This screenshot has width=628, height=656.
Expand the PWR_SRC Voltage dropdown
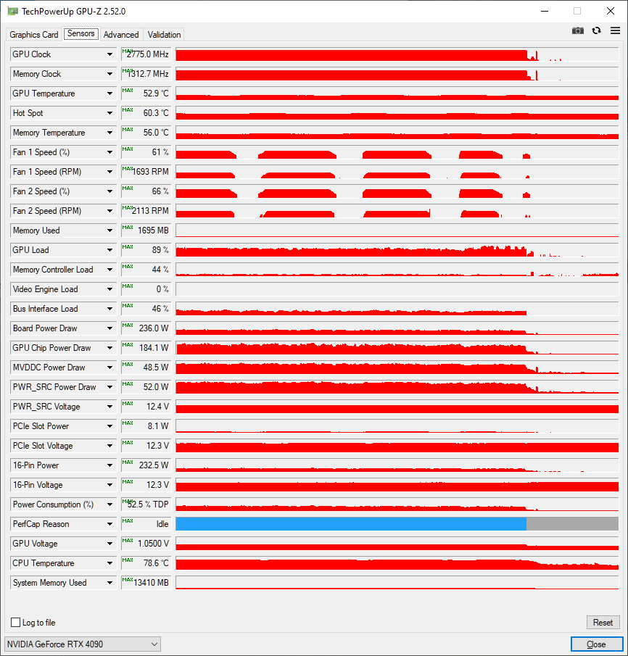tap(110, 407)
